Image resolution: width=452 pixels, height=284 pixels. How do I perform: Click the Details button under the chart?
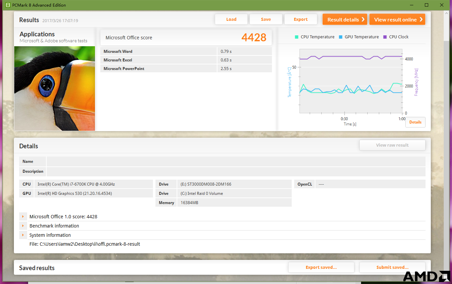(x=415, y=122)
